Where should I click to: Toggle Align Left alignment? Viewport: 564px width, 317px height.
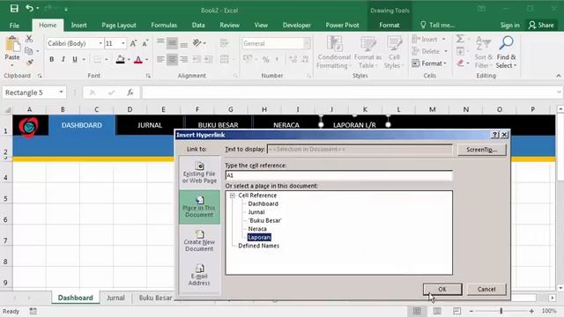tap(160, 59)
